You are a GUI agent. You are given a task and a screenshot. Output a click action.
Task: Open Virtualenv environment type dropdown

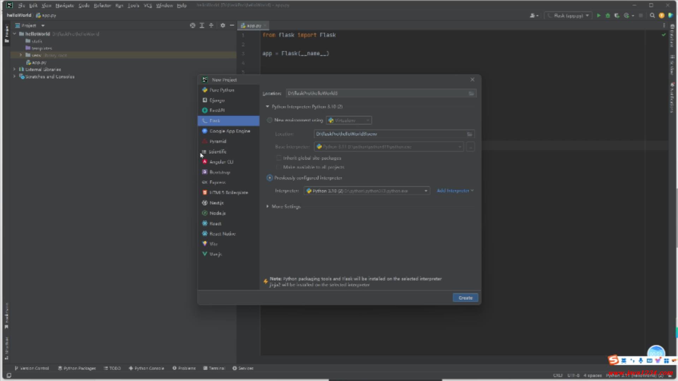[x=349, y=121]
